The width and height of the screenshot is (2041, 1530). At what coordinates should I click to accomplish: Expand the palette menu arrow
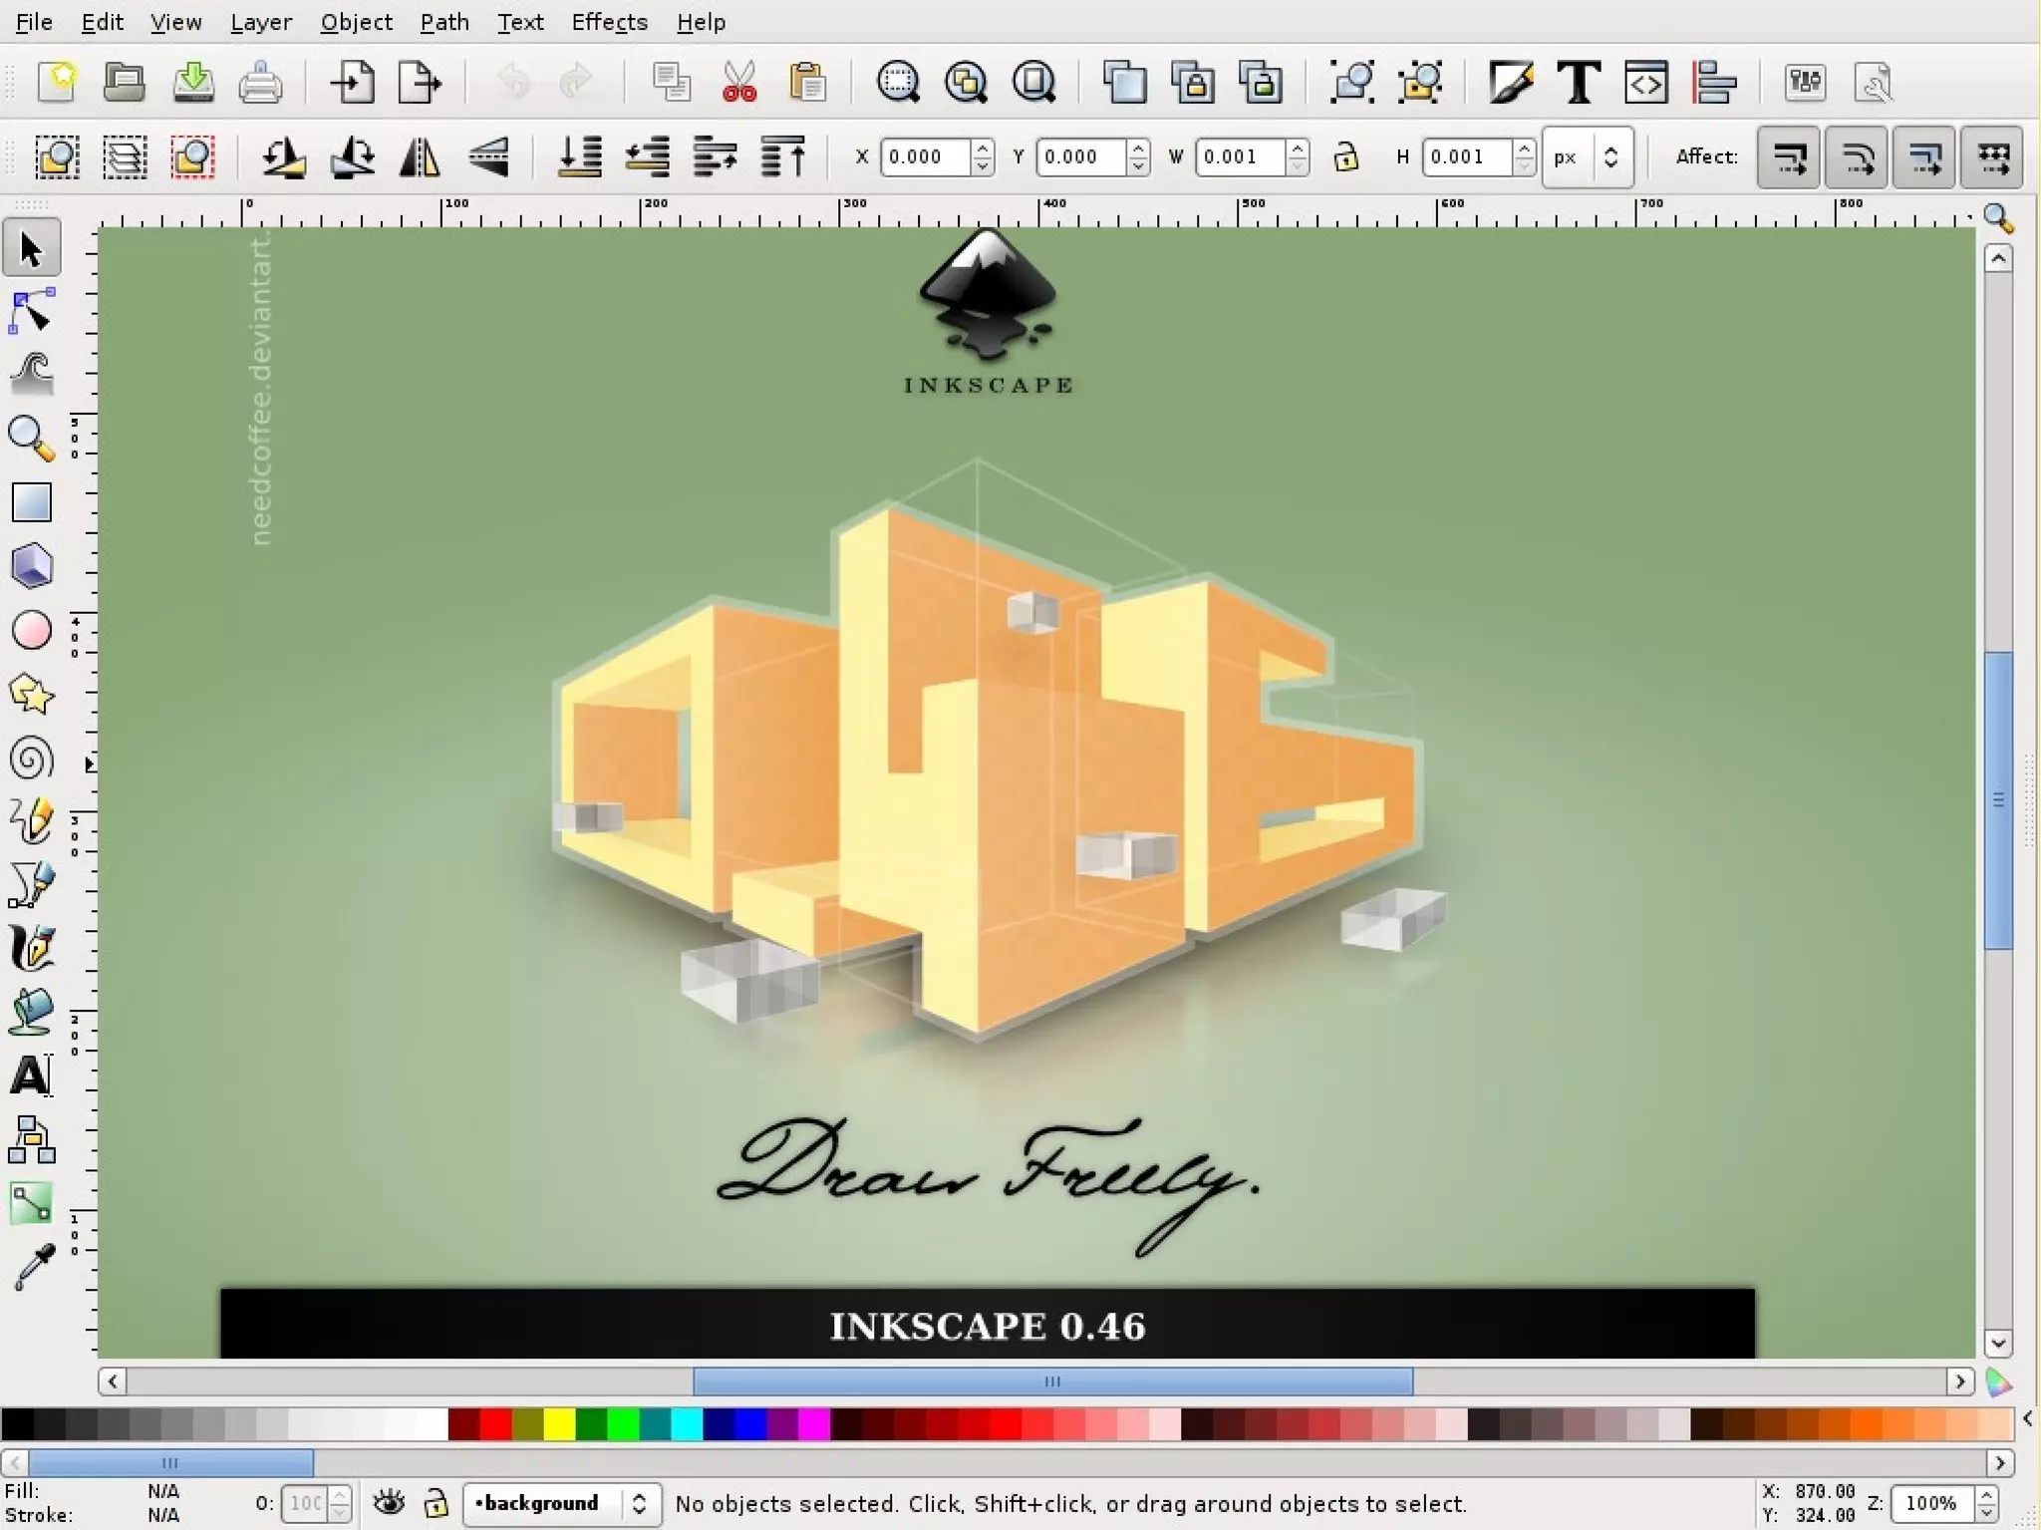(x=2027, y=1418)
